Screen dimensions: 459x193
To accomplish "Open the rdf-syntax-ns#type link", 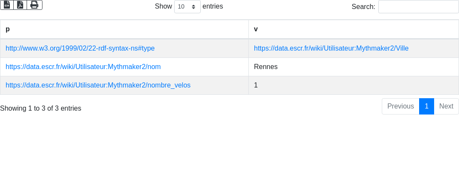I will pyautogui.click(x=80, y=48).
